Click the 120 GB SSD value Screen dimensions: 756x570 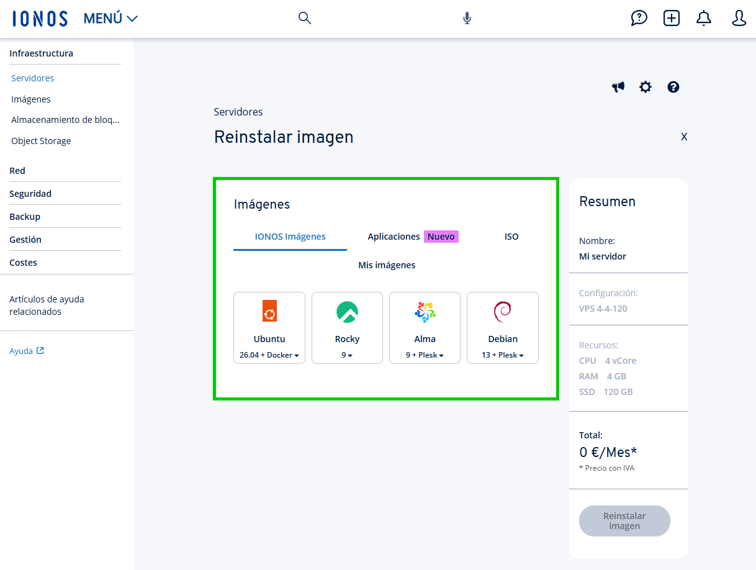pyautogui.click(x=618, y=392)
